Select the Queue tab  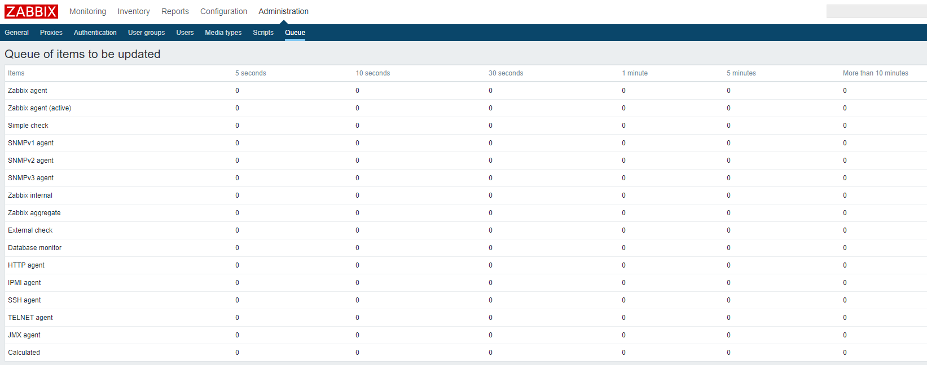click(295, 33)
